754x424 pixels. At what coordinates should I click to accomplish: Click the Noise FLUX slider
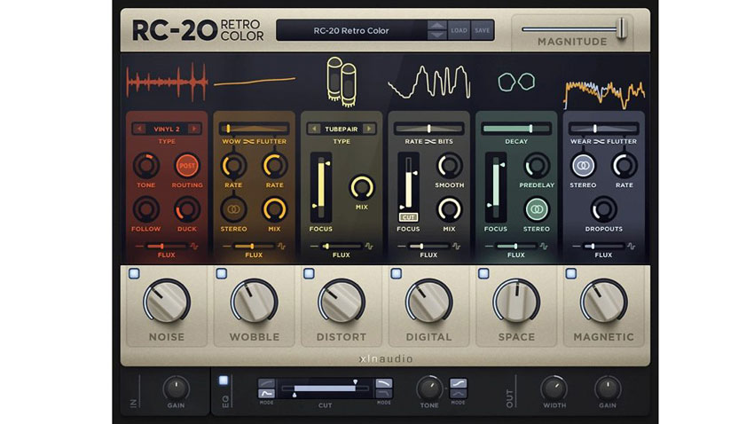coord(167,246)
